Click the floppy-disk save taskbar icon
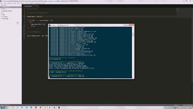The image size is (193, 109). pos(31,107)
